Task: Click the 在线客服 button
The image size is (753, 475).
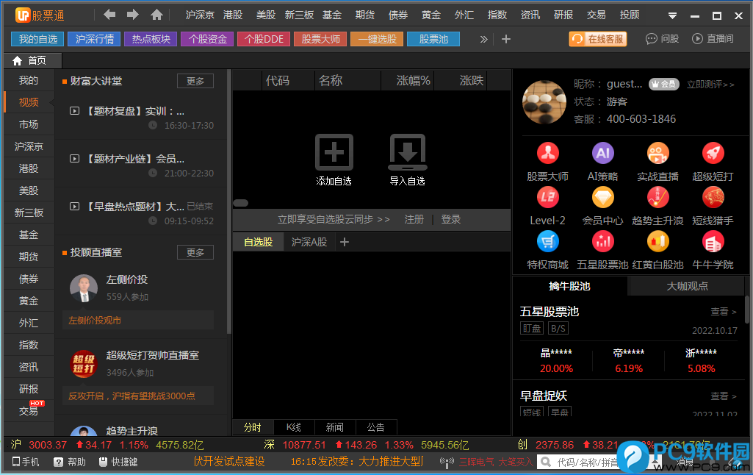Action: [598, 39]
